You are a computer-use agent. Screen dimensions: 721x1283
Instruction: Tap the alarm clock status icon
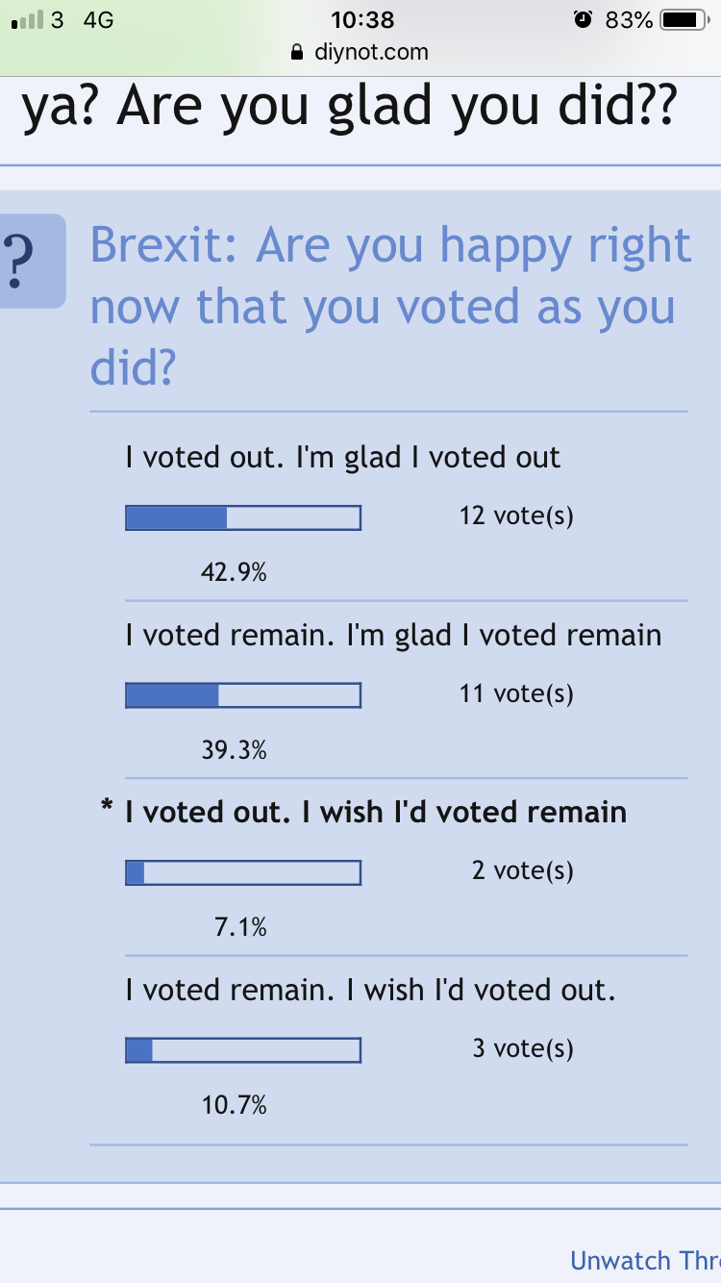(x=583, y=19)
